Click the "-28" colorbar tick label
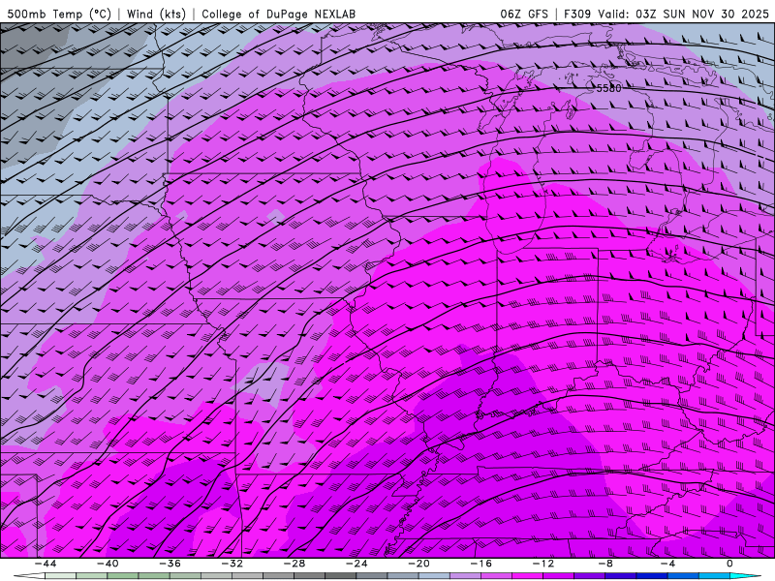The height and width of the screenshot is (581, 775). click(x=294, y=564)
